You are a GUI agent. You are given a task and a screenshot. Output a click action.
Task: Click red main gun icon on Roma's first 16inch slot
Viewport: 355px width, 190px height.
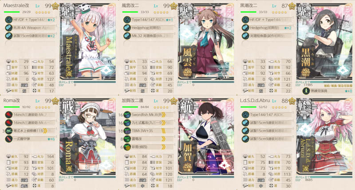[x=8, y=115]
